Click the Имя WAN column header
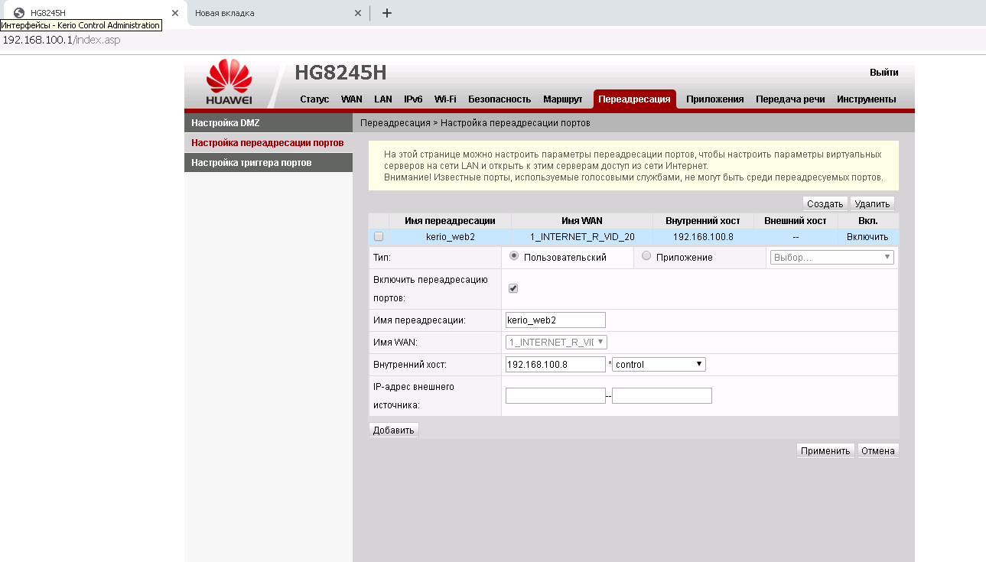The width and height of the screenshot is (986, 562). (x=582, y=221)
